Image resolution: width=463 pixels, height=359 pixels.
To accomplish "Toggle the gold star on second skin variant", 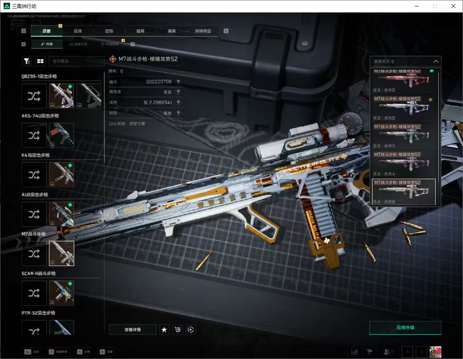I will (431, 99).
